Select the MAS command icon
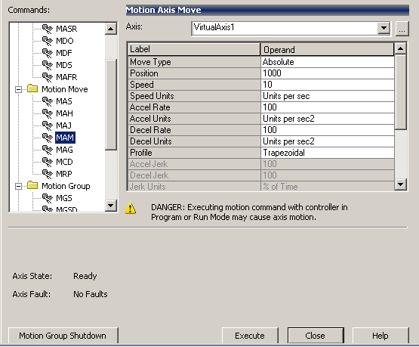This screenshot has height=347, width=419. (48, 101)
